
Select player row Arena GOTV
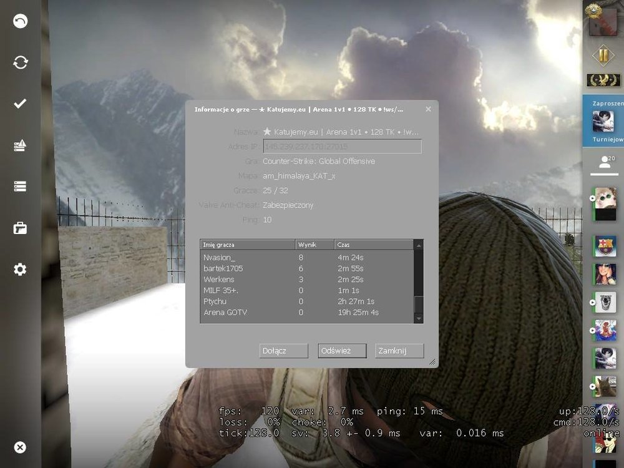307,313
